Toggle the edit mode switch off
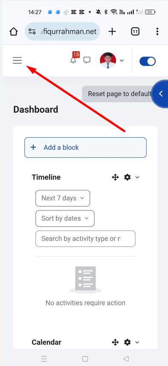This screenshot has width=168, height=366. click(148, 61)
